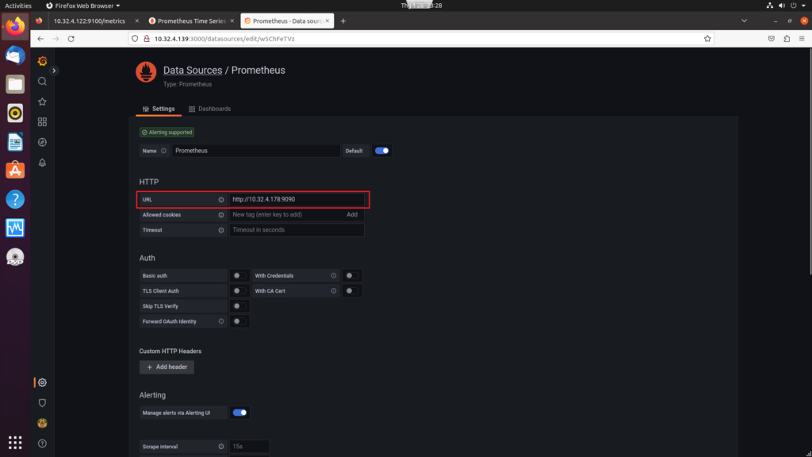The height and width of the screenshot is (457, 812).
Task: Click the Data Sources breadcrumb link
Action: pyautogui.click(x=193, y=70)
